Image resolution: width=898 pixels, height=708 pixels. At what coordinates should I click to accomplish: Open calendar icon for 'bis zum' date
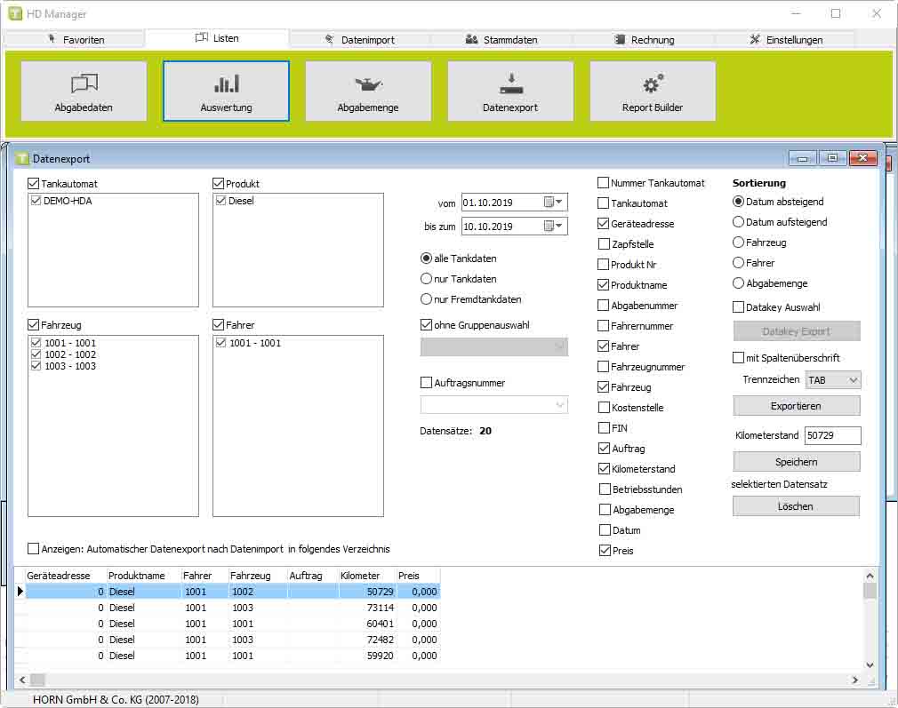click(549, 227)
